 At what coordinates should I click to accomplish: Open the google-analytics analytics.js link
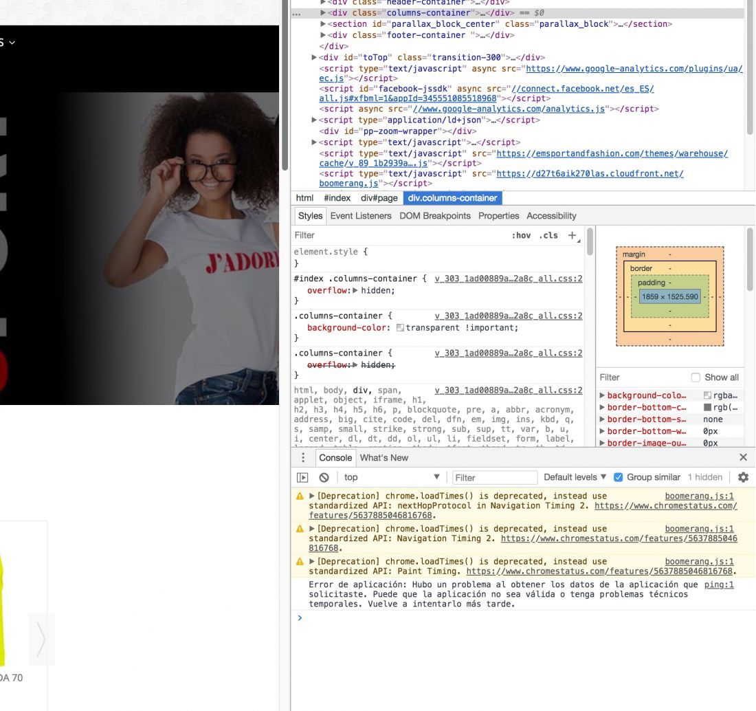(507, 109)
